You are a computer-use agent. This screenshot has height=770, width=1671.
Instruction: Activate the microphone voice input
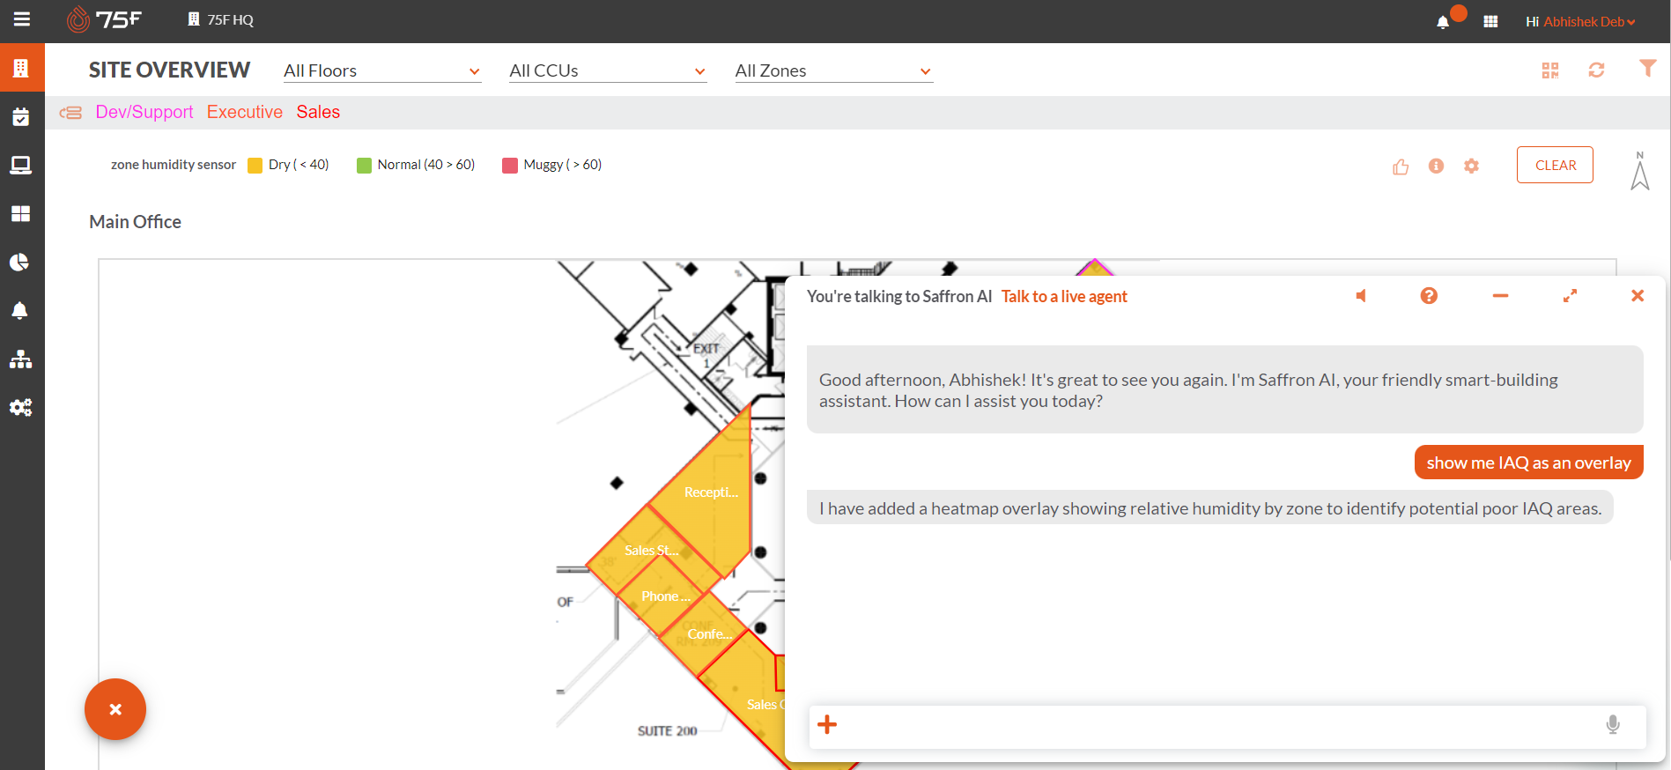pos(1613,724)
